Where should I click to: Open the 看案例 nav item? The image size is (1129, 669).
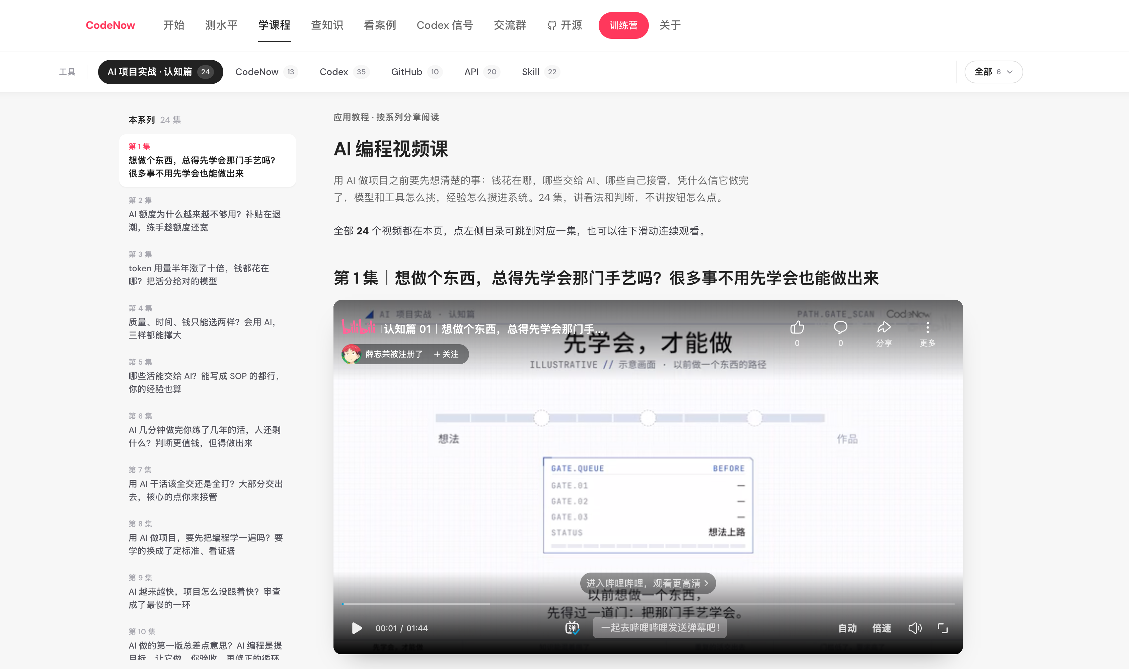coord(380,25)
